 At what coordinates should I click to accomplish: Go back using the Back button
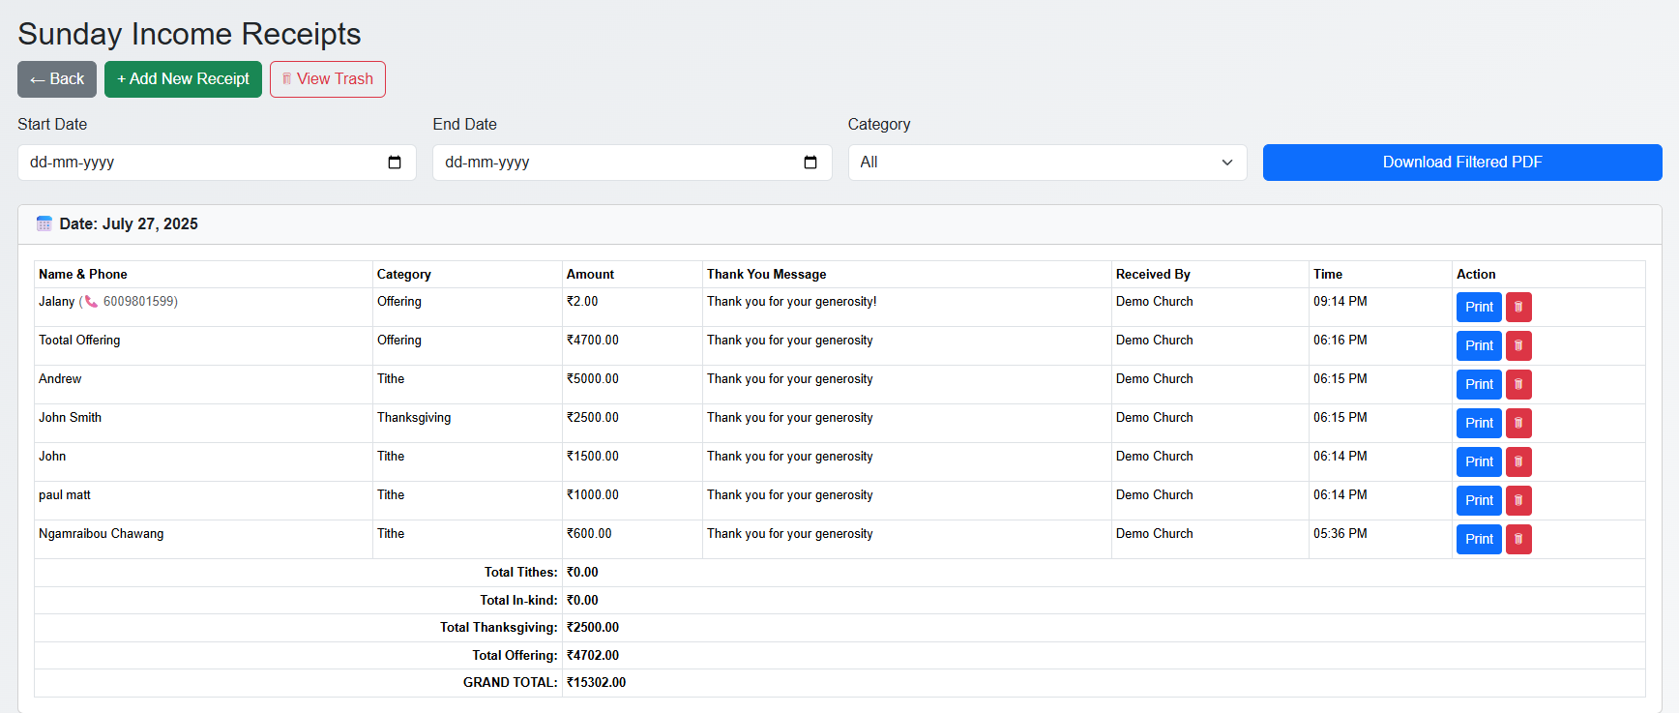pos(57,79)
